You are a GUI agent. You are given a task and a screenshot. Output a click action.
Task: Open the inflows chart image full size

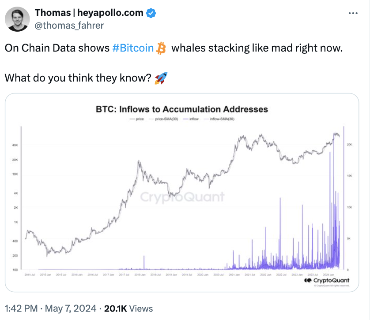[x=182, y=193]
